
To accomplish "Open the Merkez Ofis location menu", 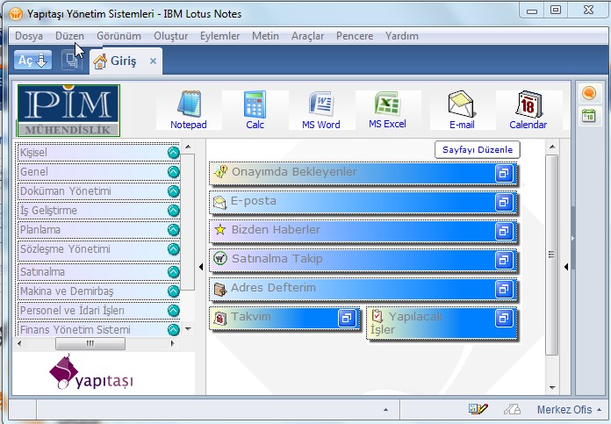I will (x=568, y=409).
